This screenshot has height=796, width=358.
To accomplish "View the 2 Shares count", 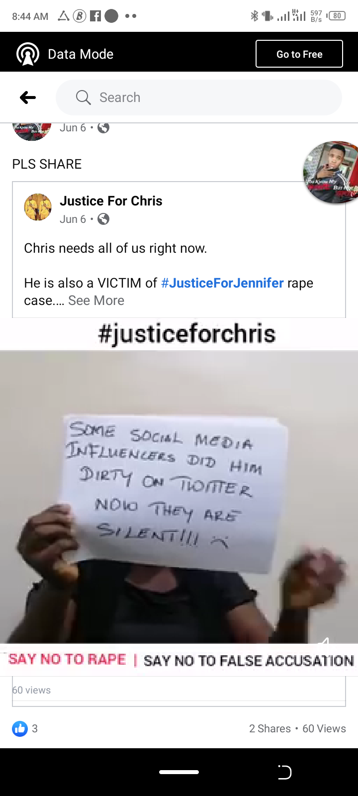I will 270,729.
